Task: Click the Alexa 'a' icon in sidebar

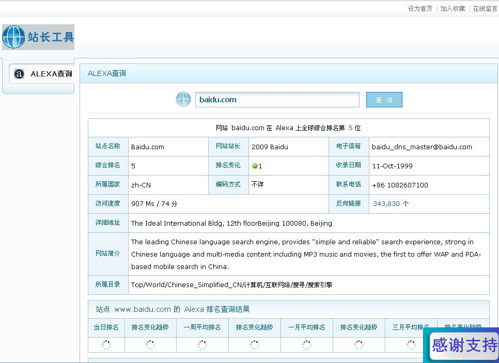Action: 19,74
